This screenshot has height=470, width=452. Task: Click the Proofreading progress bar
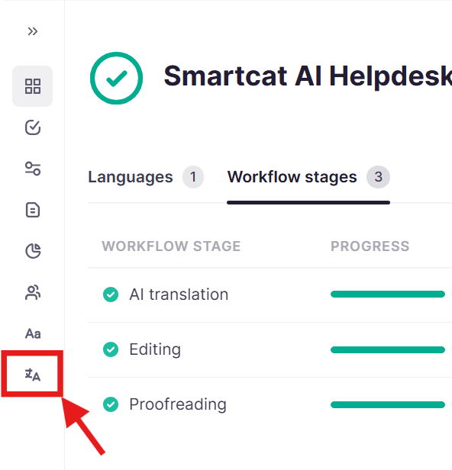(388, 404)
